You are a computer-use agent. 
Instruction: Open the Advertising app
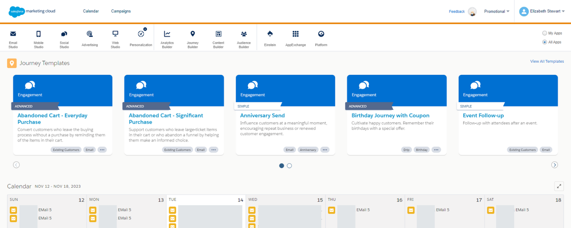coord(90,39)
